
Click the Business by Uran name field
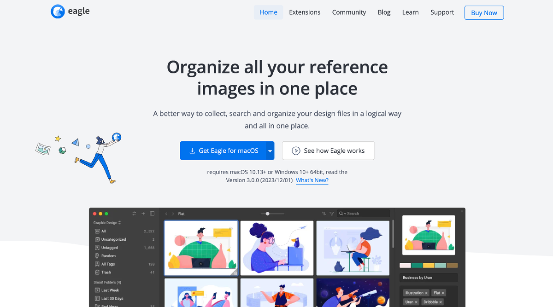[x=429, y=278]
